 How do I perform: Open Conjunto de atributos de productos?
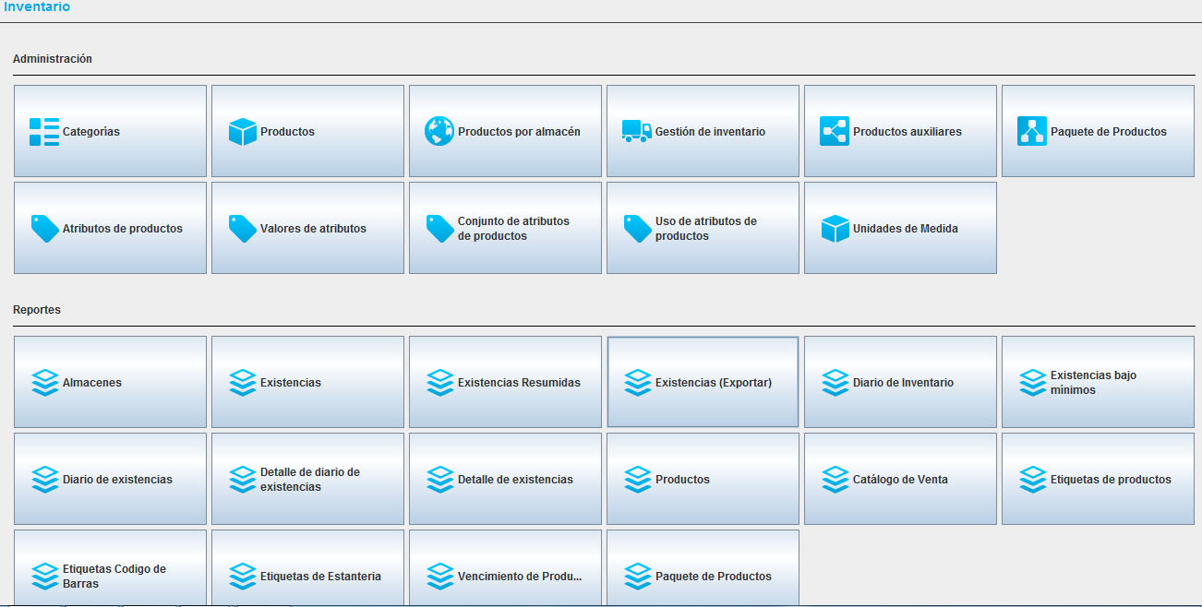click(x=505, y=228)
